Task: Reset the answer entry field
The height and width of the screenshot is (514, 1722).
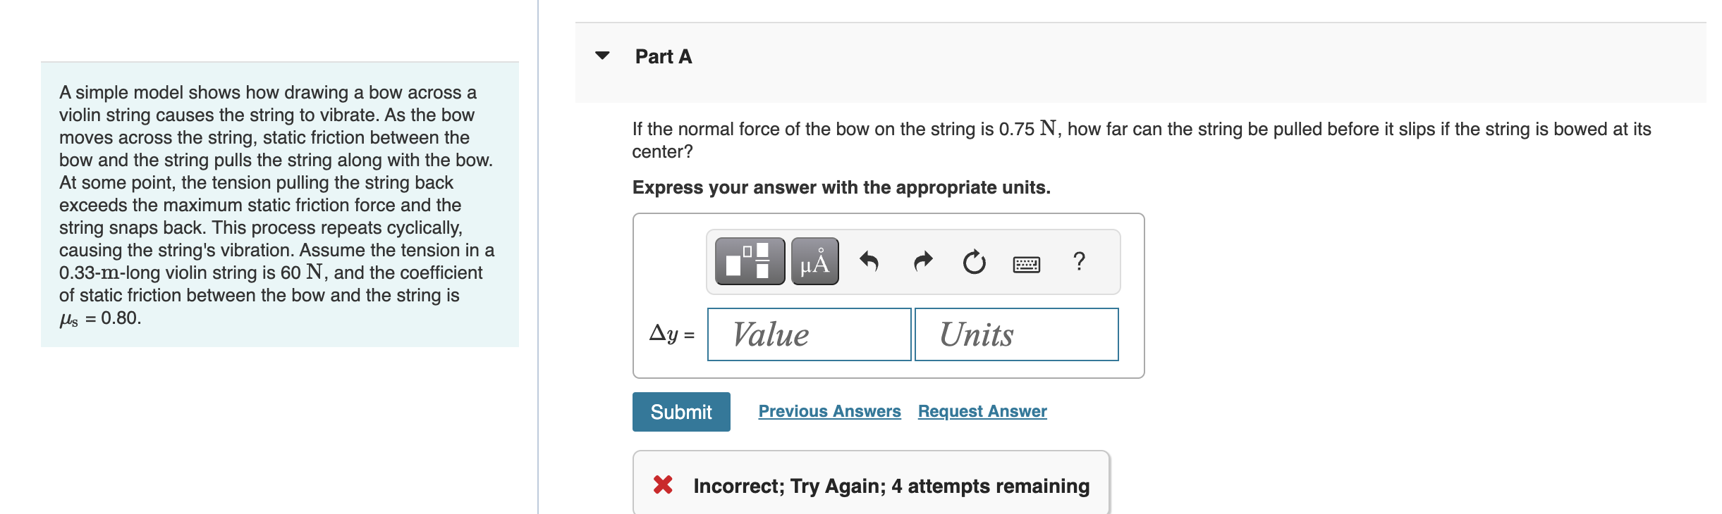Action: [x=973, y=263]
